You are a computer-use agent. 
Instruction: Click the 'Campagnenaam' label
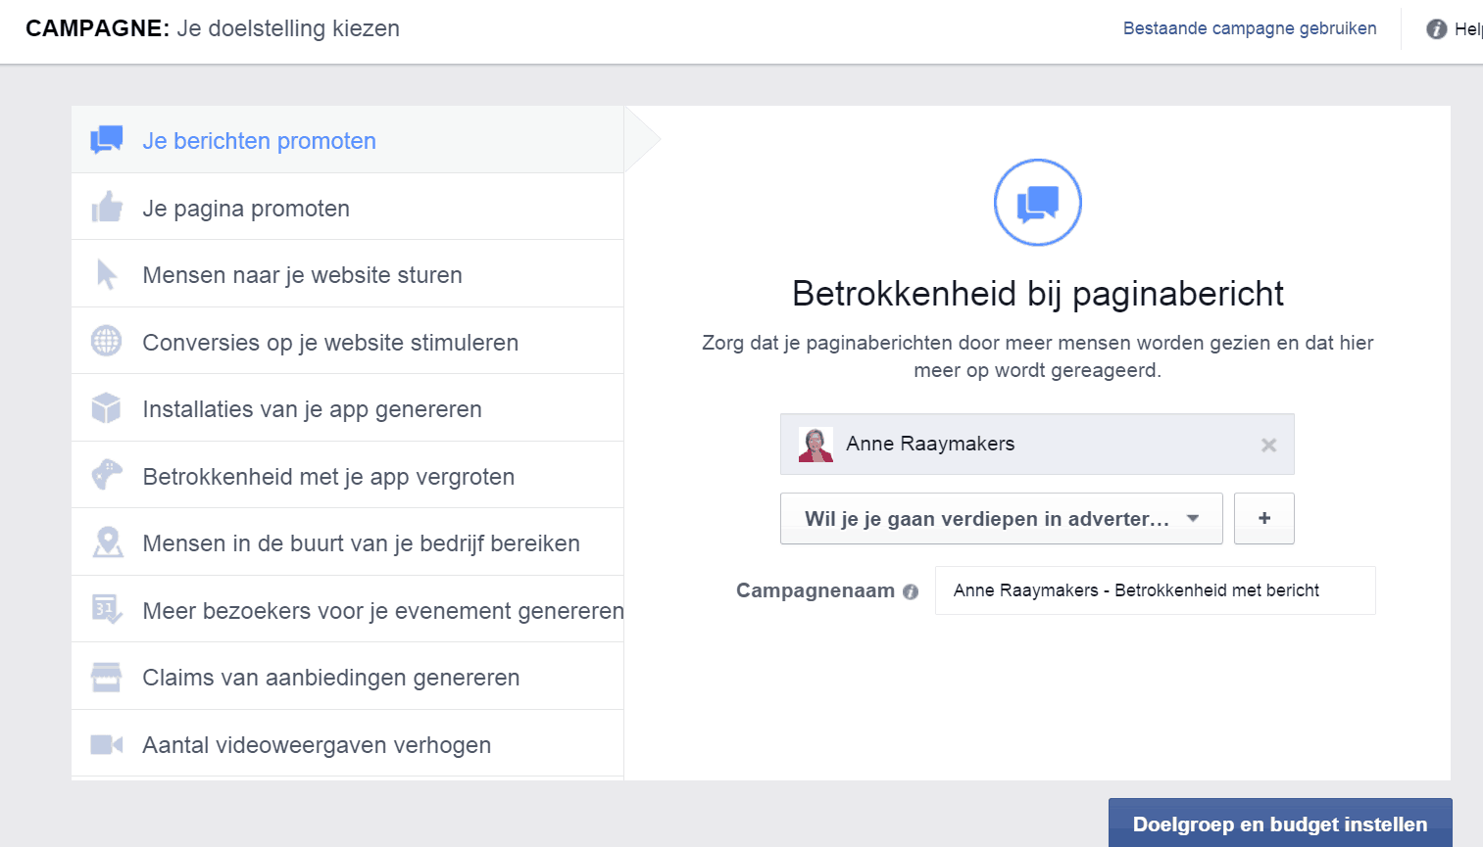point(816,590)
